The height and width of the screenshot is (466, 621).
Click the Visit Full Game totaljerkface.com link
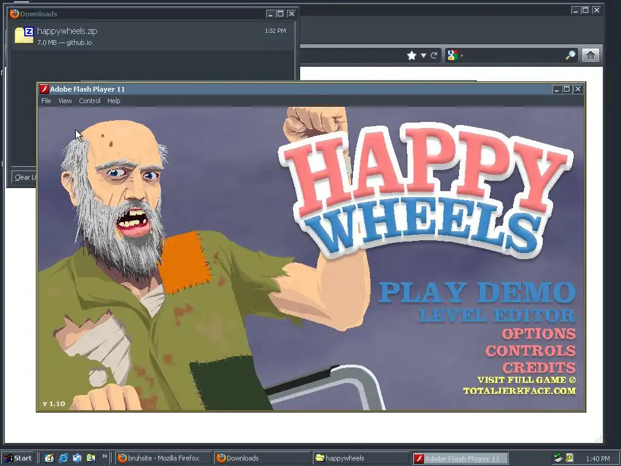520,385
